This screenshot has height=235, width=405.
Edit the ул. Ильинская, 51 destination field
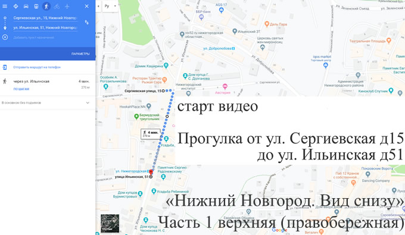click(x=45, y=27)
